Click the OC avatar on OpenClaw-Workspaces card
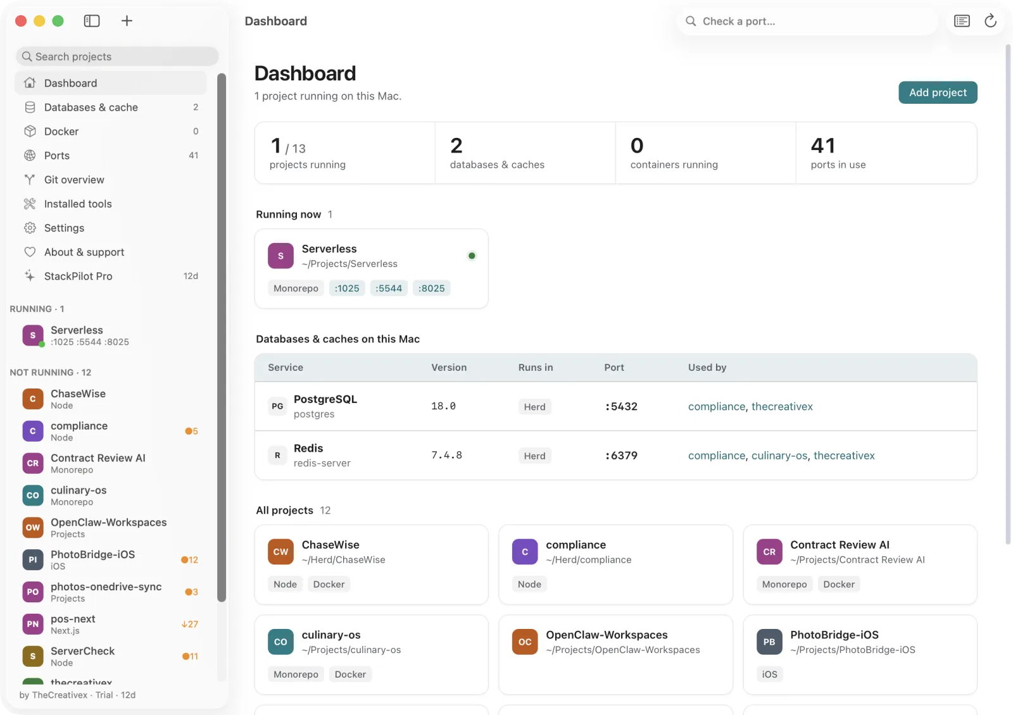This screenshot has width=1013, height=715. (525, 642)
